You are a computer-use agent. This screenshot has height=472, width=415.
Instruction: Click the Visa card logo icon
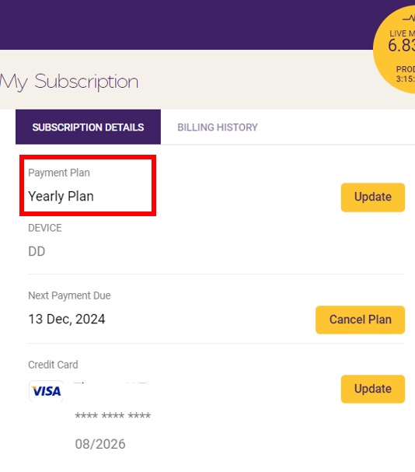46,391
